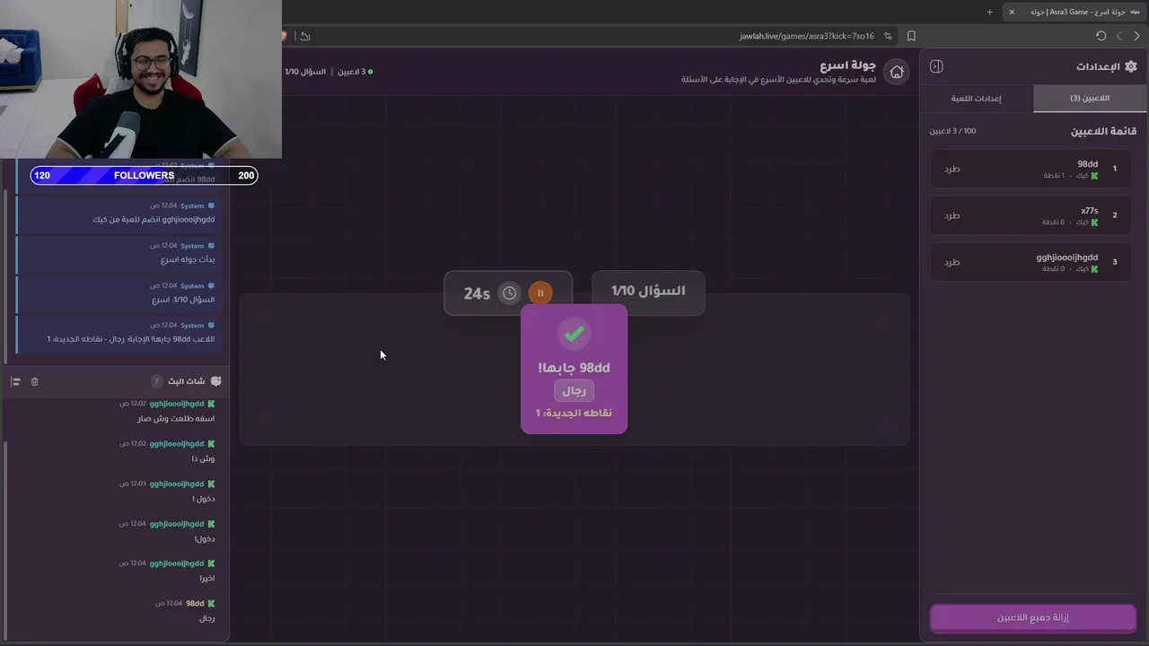Screen dimensions: 1149x646
Task: Pause the round with the orange pause button
Action: point(540,292)
